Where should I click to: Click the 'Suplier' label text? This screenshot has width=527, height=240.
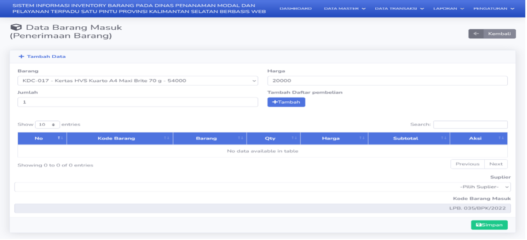[500, 177]
